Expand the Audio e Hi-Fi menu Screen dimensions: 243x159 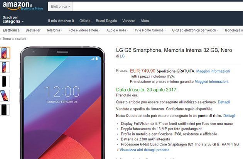117,30
